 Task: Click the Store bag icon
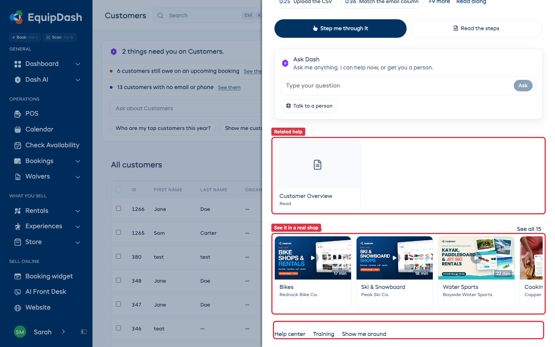(x=18, y=242)
